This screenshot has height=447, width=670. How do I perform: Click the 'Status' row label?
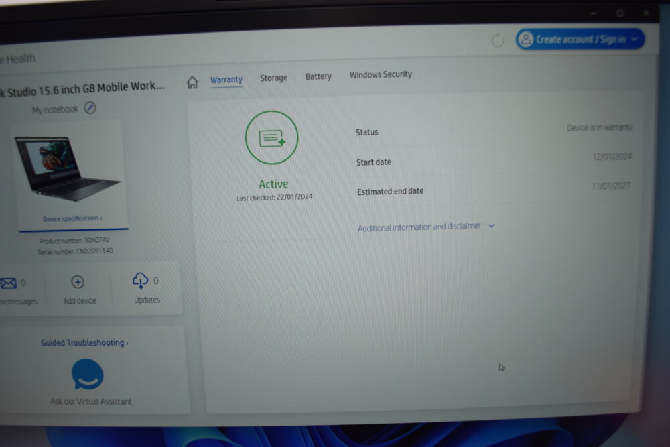point(367,133)
